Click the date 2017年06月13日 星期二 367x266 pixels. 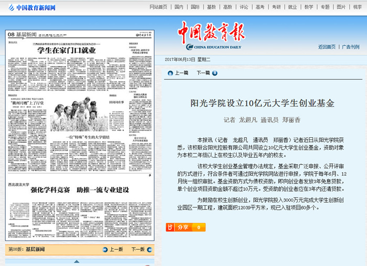[x=188, y=59]
